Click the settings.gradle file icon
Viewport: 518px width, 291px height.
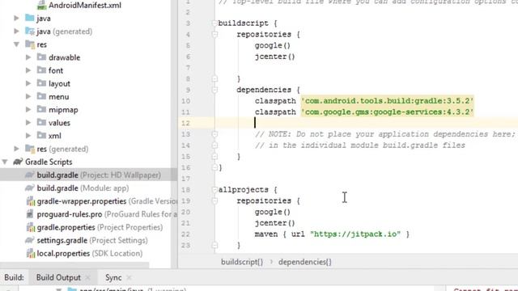[x=30, y=240]
